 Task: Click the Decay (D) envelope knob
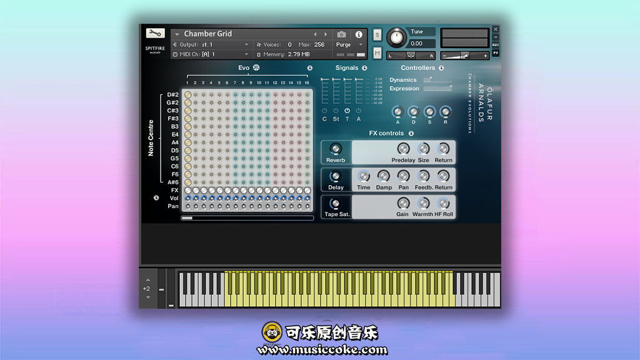pyautogui.click(x=414, y=111)
